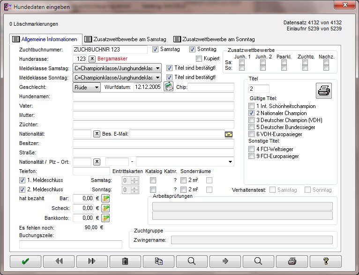Open the Nationalität / Plz lookup dropdown
Viewport: 359px width, 275px height.
pos(97,162)
